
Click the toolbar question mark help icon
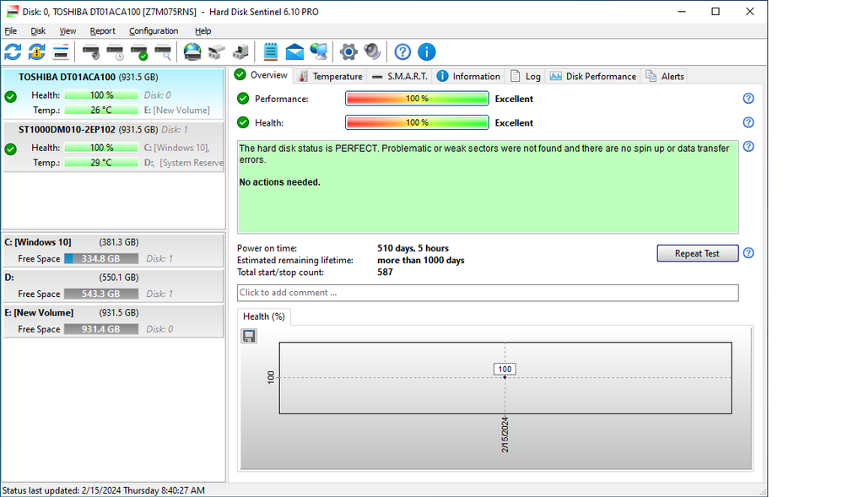(402, 52)
